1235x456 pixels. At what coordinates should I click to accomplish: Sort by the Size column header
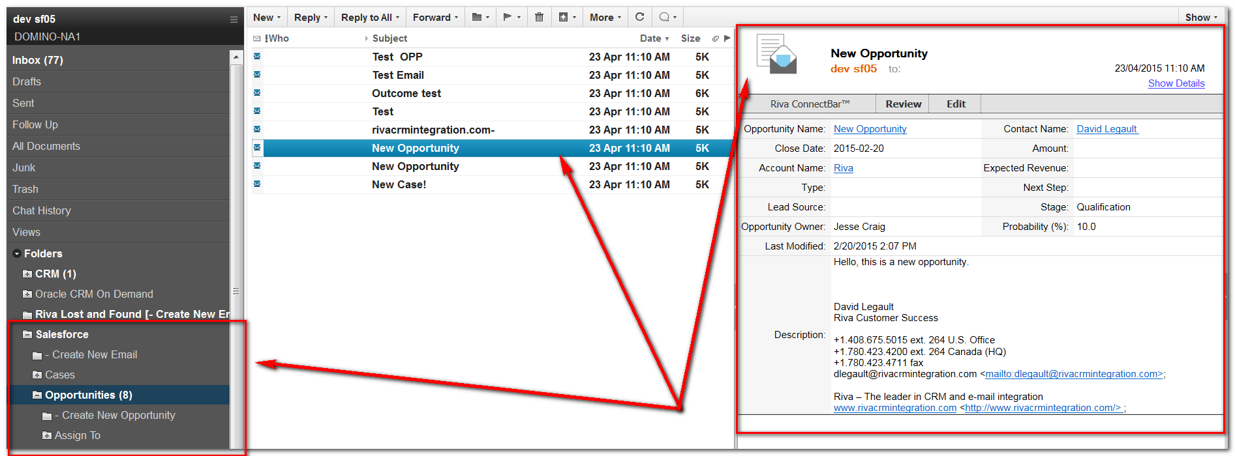(690, 38)
